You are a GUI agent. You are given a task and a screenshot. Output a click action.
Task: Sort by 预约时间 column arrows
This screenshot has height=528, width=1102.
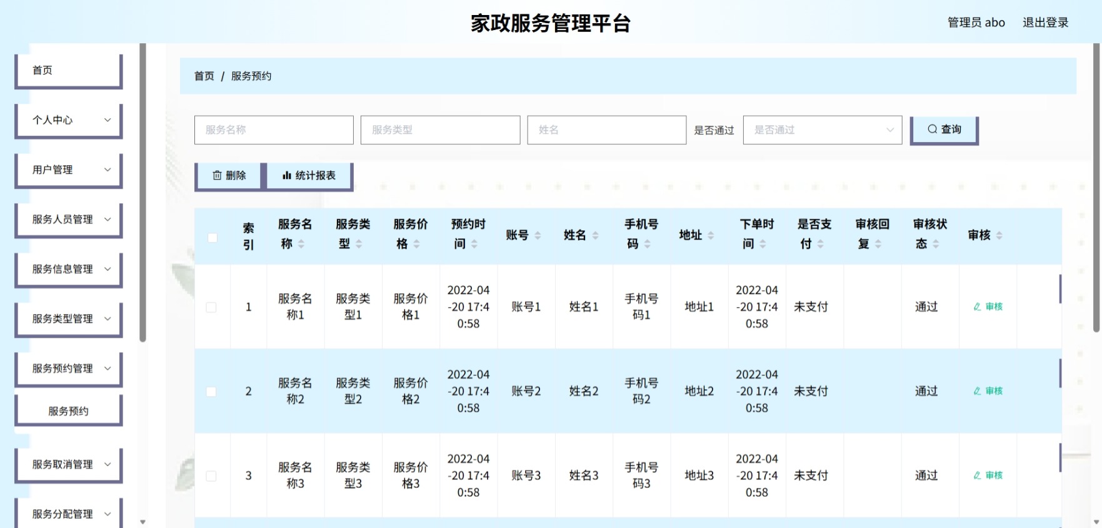pos(474,244)
